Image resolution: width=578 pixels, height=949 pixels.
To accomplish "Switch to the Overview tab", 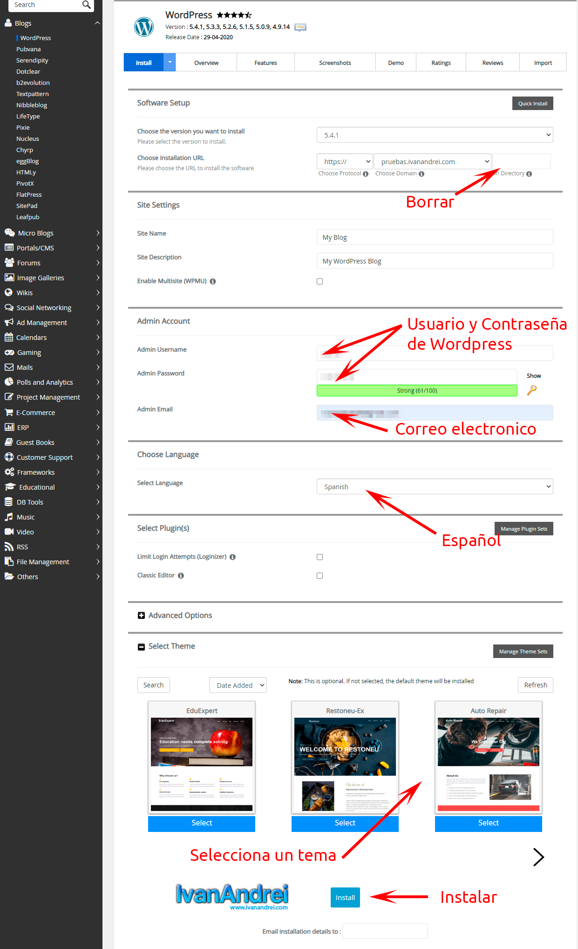I will (206, 62).
